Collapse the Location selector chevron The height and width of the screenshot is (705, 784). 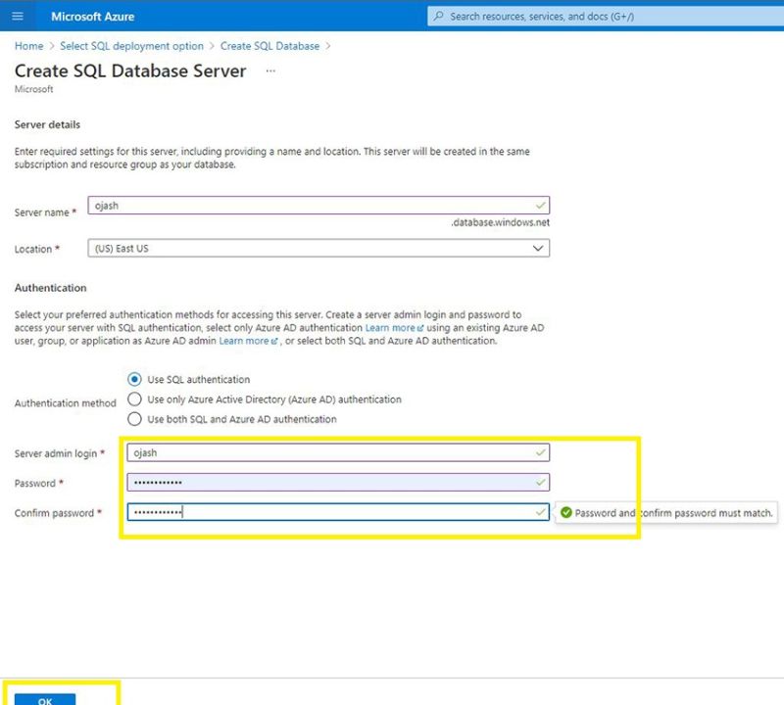click(x=537, y=248)
